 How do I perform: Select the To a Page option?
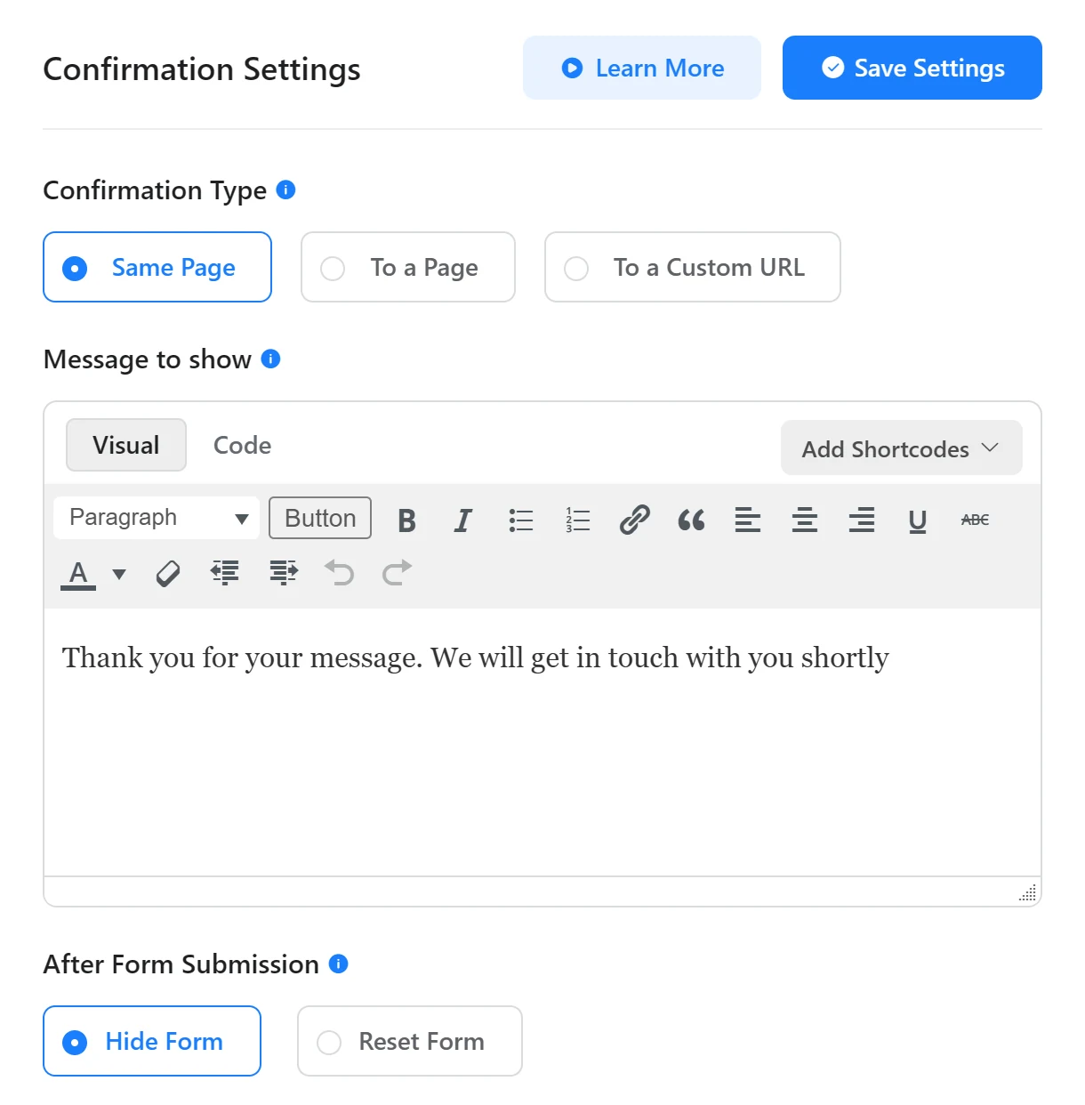pyautogui.click(x=408, y=267)
